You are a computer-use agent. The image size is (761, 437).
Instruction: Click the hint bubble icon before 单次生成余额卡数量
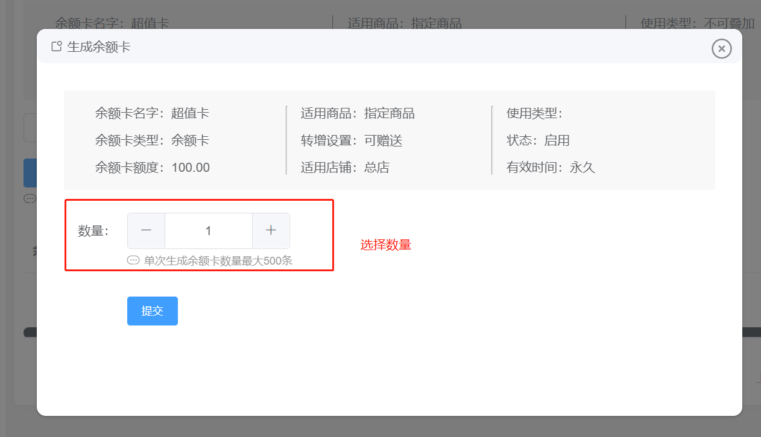[133, 260]
